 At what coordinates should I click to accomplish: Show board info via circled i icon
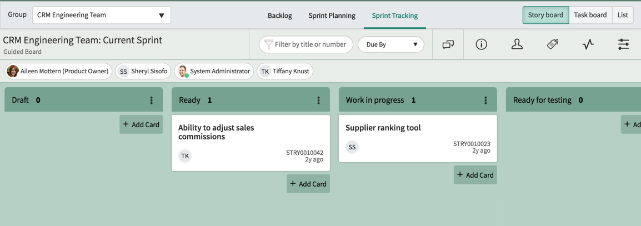coord(482,44)
